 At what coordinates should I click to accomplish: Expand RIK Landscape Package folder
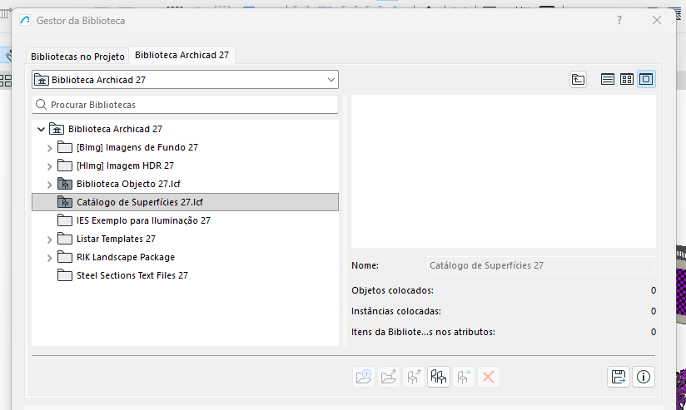click(x=49, y=258)
